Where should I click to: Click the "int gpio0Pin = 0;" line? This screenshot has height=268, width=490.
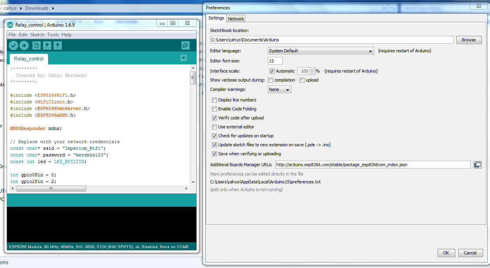(33, 175)
